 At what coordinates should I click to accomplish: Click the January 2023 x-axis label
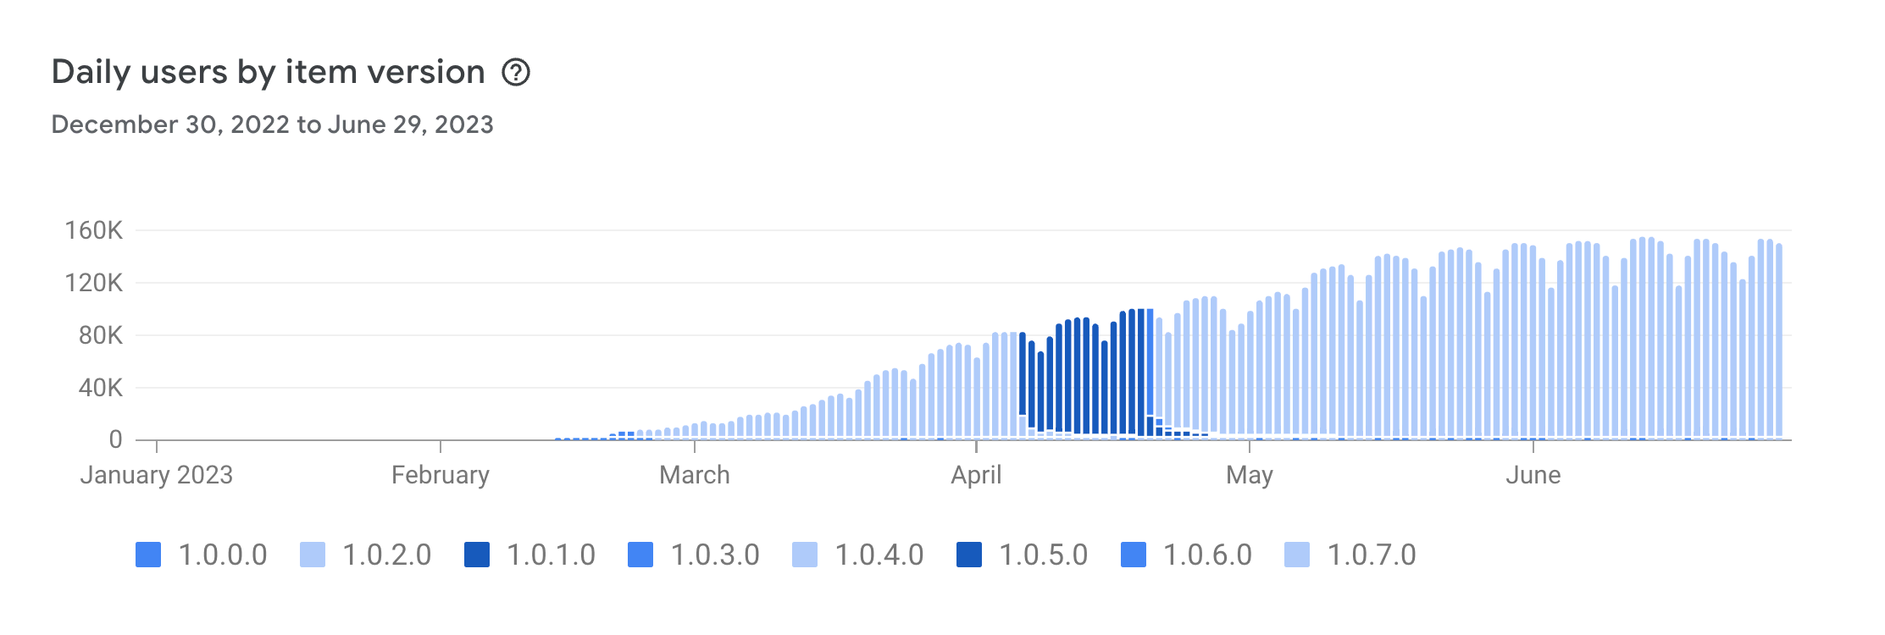(157, 475)
